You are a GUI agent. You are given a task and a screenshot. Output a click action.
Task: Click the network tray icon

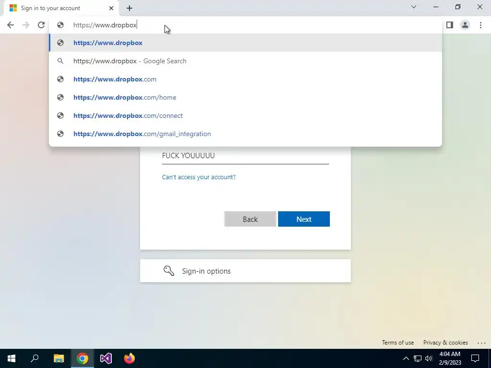pyautogui.click(x=418, y=358)
